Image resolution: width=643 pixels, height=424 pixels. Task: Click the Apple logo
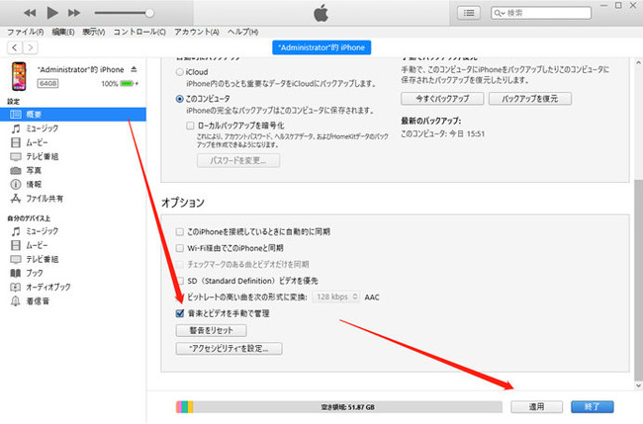tap(321, 13)
